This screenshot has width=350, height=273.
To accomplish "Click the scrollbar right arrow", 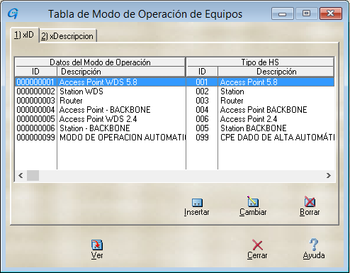I will (x=329, y=176).
